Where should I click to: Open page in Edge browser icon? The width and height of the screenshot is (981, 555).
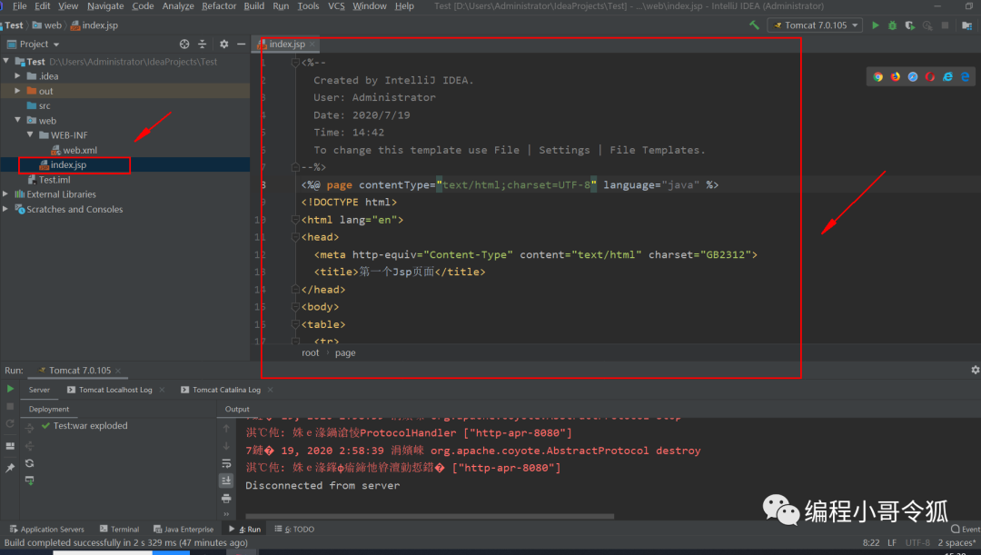(x=966, y=76)
